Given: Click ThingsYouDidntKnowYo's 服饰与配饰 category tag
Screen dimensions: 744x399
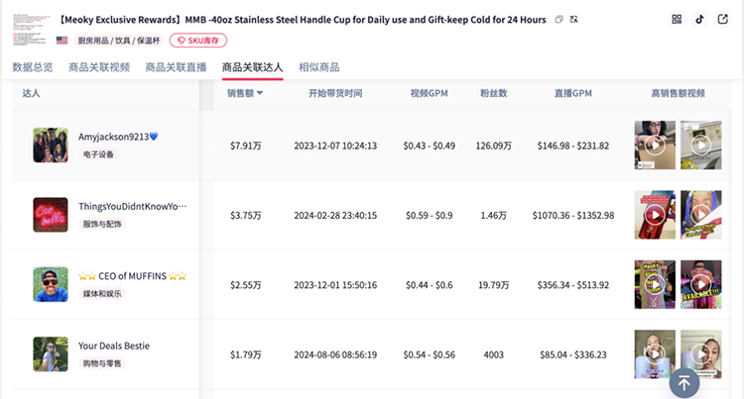Looking at the screenshot, I should [x=101, y=225].
